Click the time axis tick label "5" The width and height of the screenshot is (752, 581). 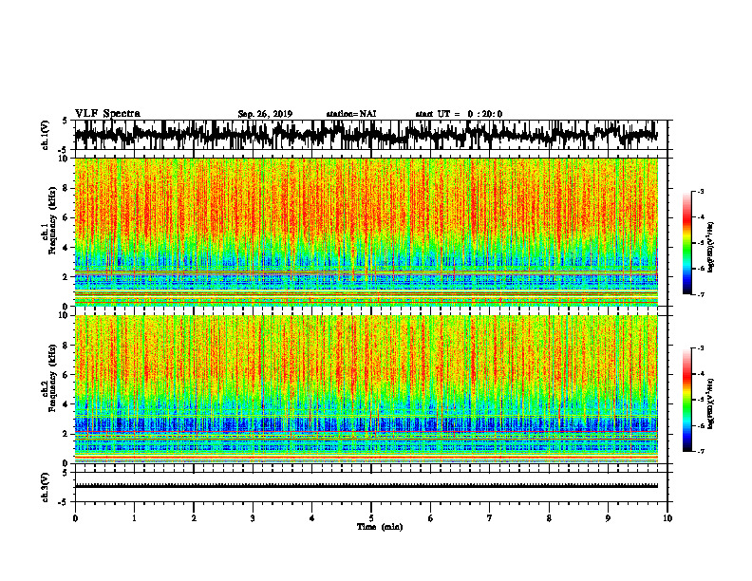click(371, 518)
